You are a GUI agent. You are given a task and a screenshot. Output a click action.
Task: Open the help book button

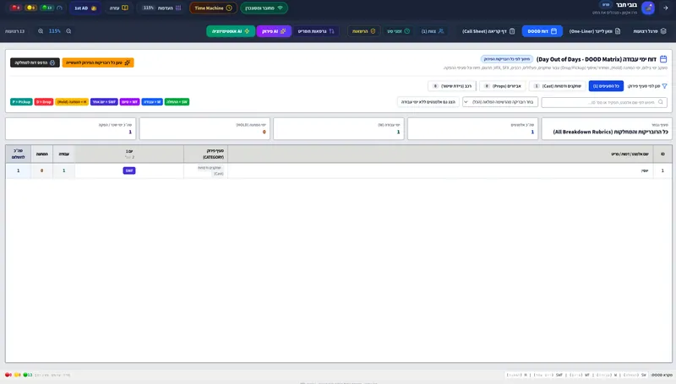pos(118,8)
